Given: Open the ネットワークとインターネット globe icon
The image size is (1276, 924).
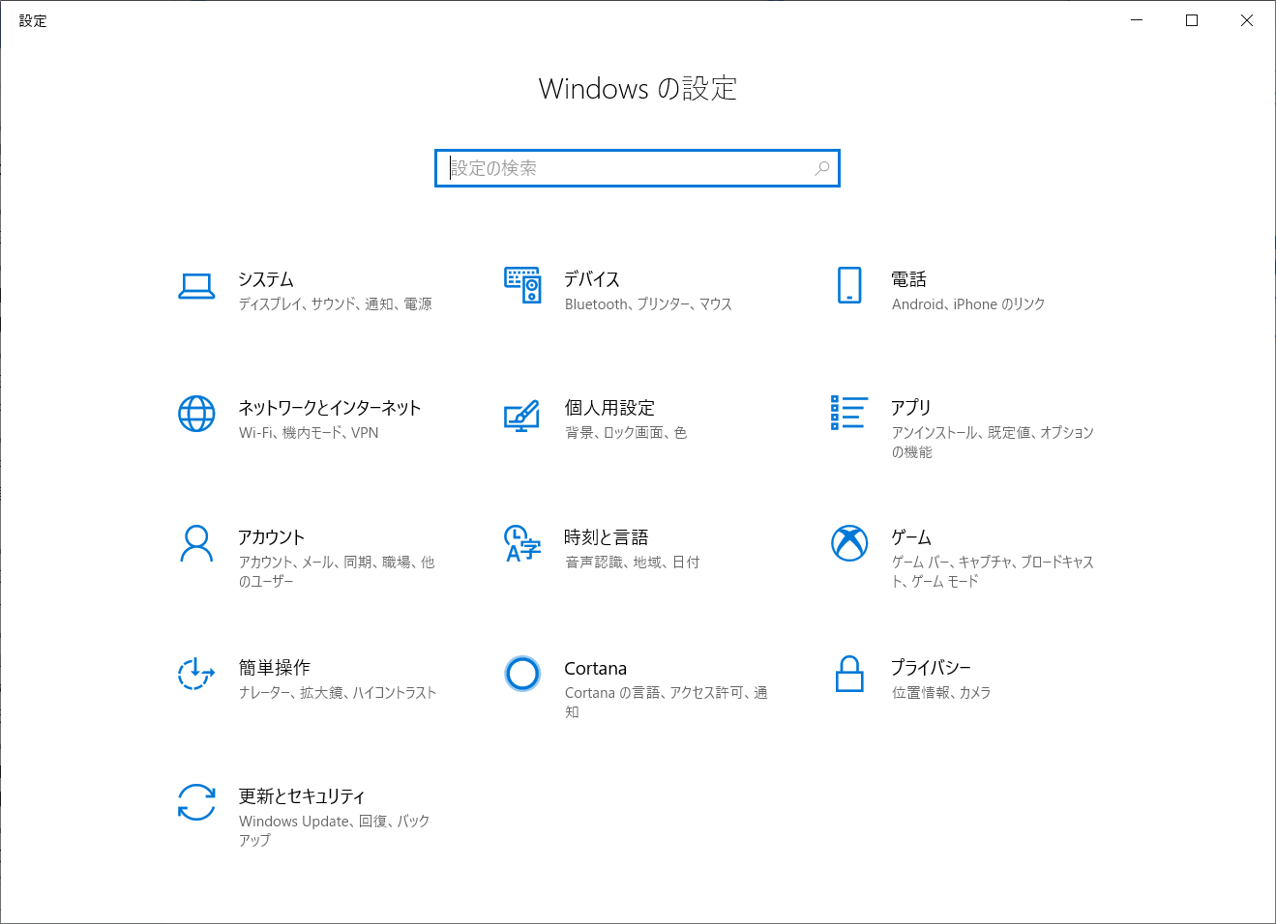Looking at the screenshot, I should (196, 414).
